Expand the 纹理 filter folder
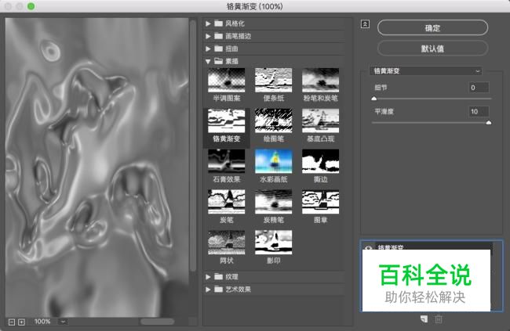510x331 pixels. 208,277
